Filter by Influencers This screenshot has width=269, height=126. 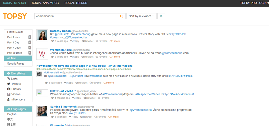pos(18,99)
